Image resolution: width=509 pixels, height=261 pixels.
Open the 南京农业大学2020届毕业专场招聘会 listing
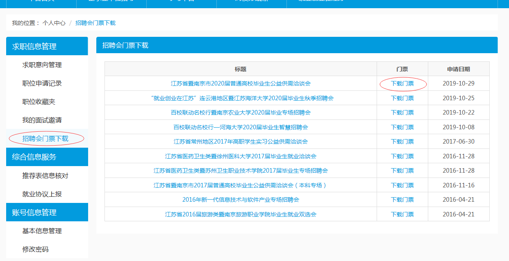[239, 112]
